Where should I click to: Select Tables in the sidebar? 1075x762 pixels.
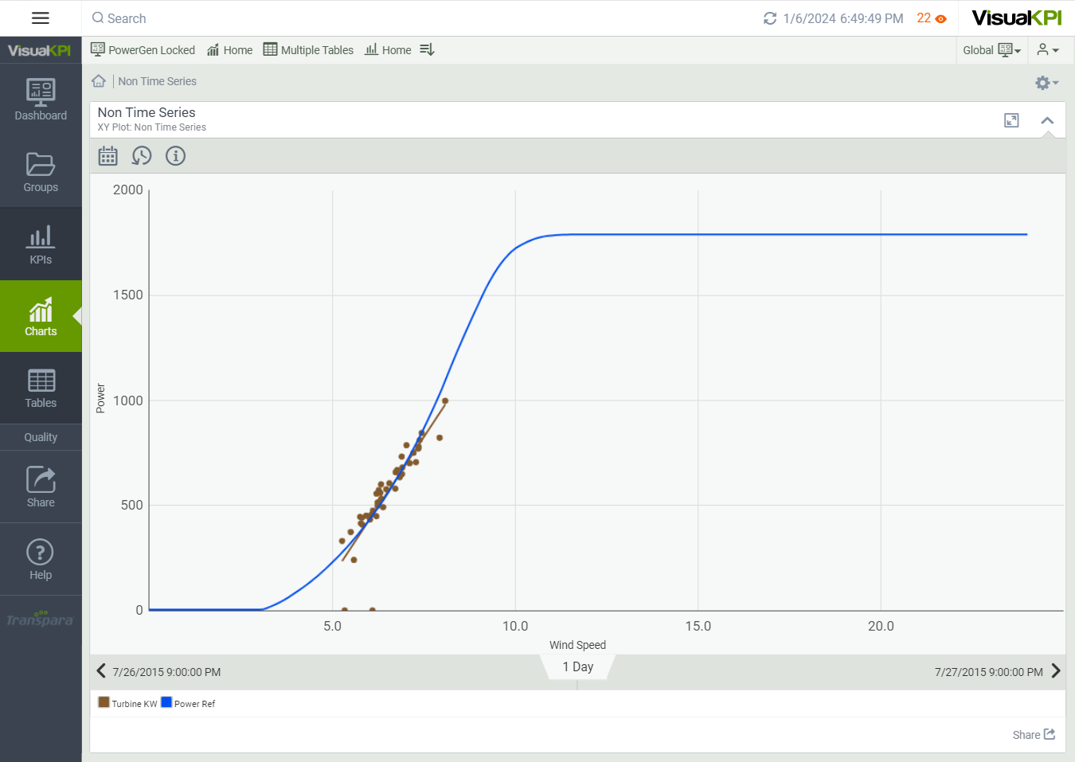41,388
